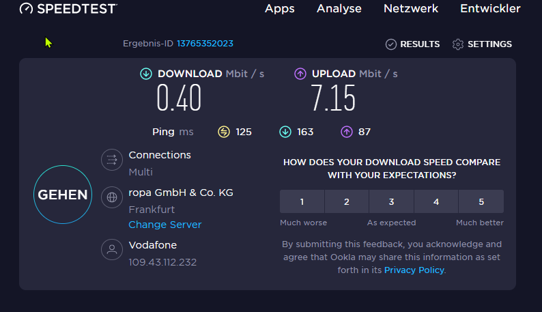The image size is (542, 312).
Task: Select rating 2 for download speed
Action: 347,201
